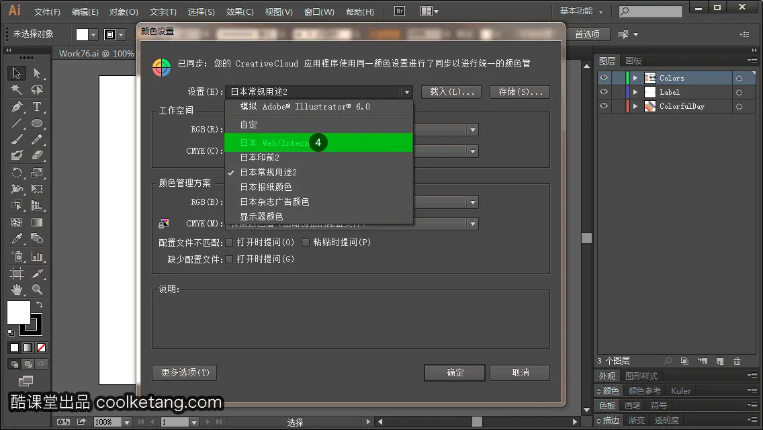Image resolution: width=763 pixels, height=430 pixels.
Task: Choose 显示器颜色 preset option
Action: pyautogui.click(x=319, y=216)
